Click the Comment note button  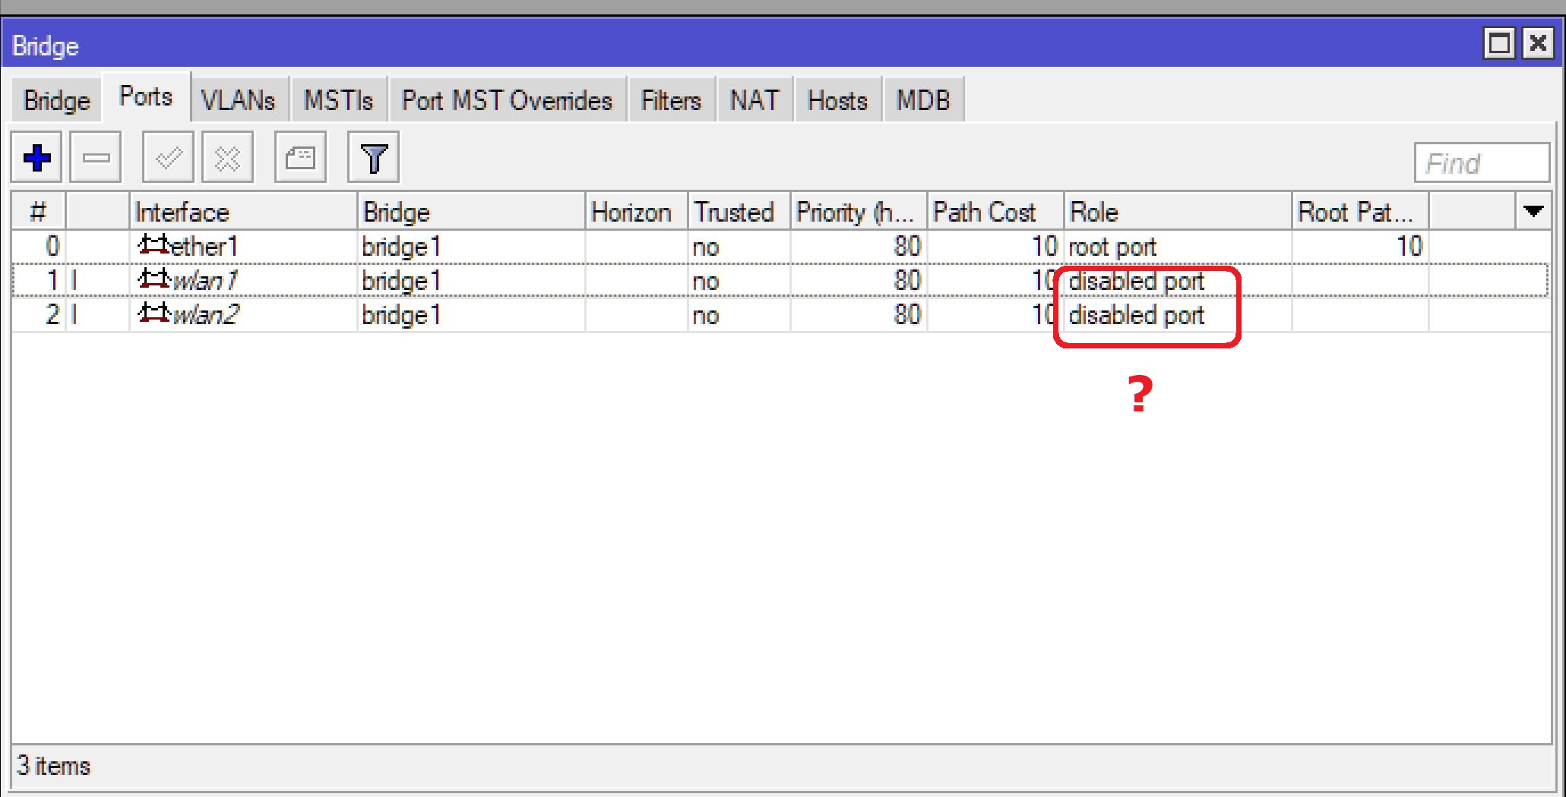(x=300, y=158)
